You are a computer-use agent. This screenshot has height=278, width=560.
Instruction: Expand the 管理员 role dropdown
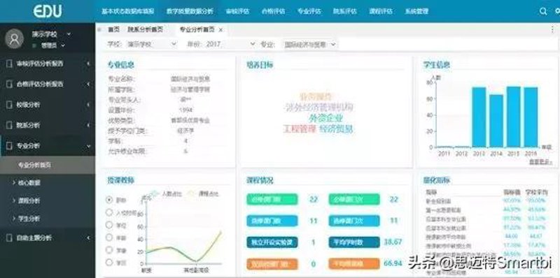point(63,45)
